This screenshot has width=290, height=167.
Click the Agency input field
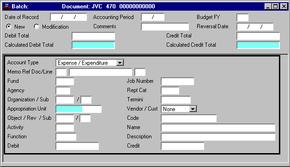click(x=63, y=91)
